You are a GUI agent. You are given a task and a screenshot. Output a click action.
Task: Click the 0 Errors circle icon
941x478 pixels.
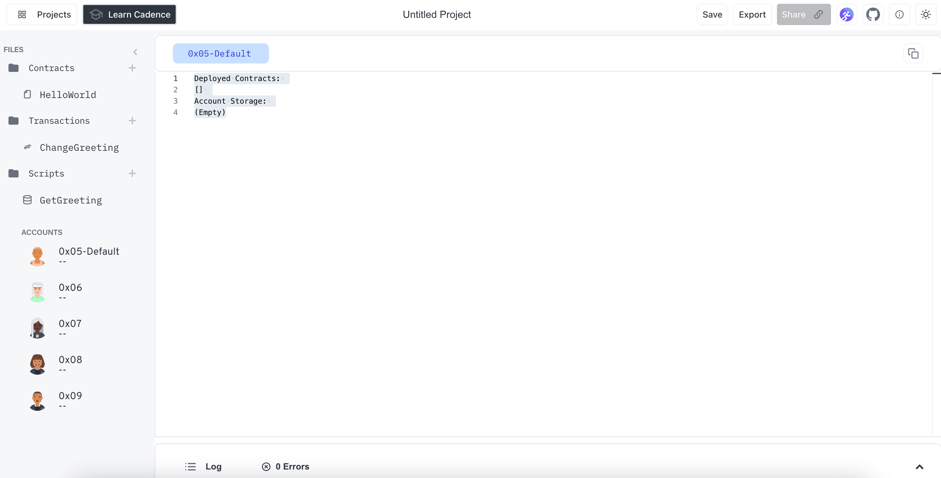[x=266, y=466]
